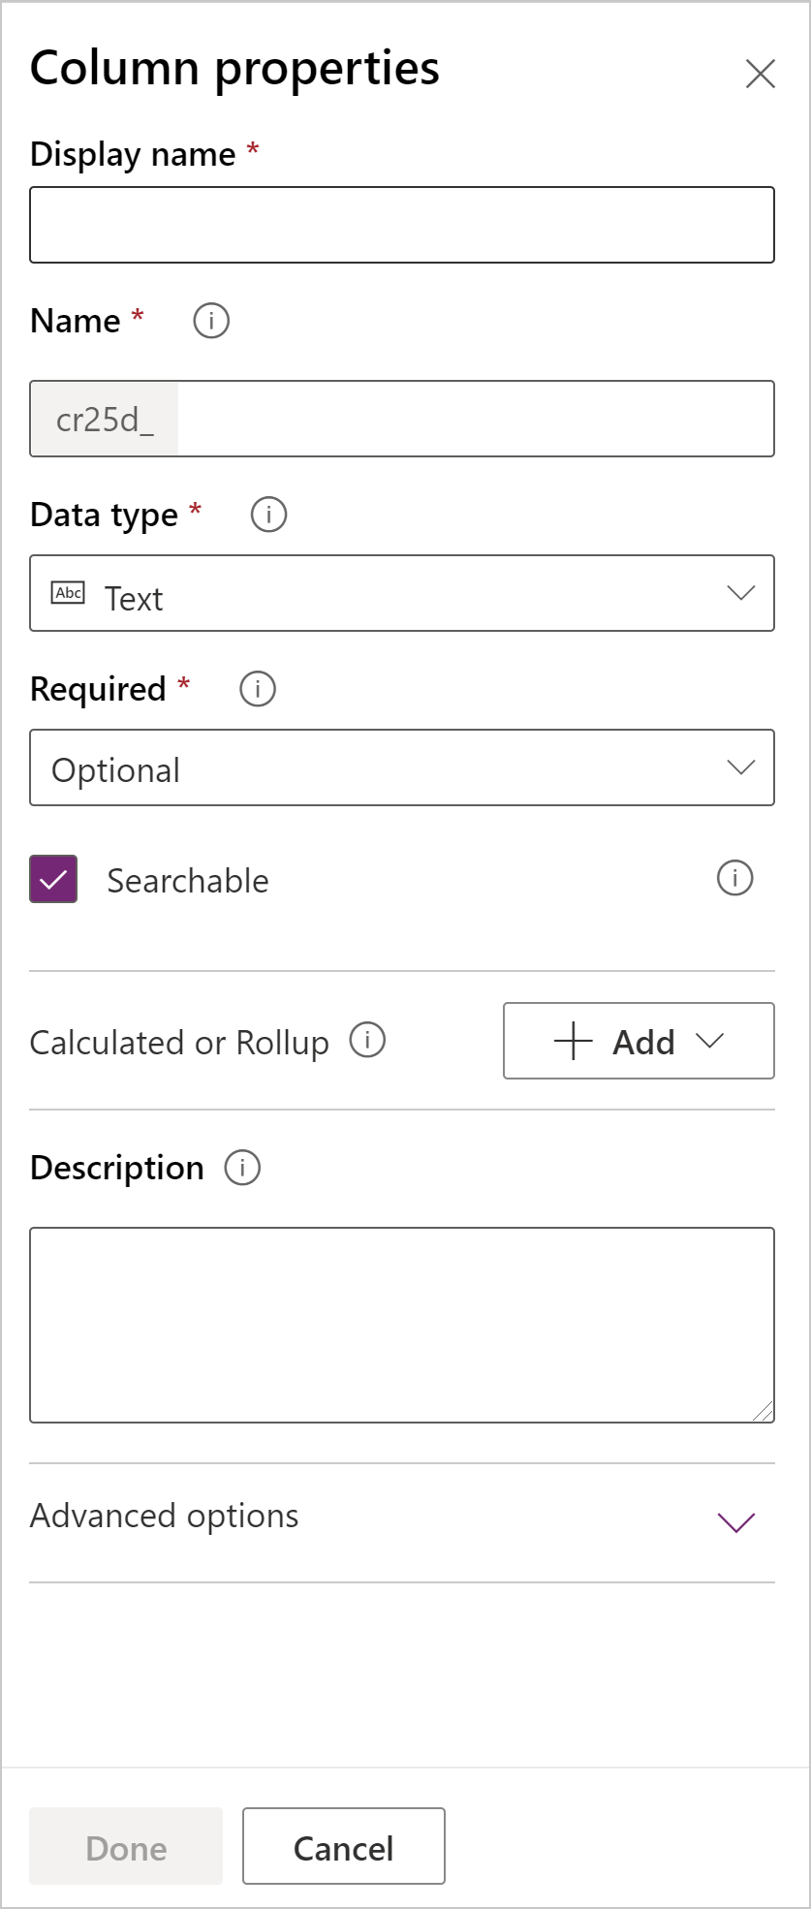Click the info icon next to Name
811x1909 pixels.
click(211, 321)
